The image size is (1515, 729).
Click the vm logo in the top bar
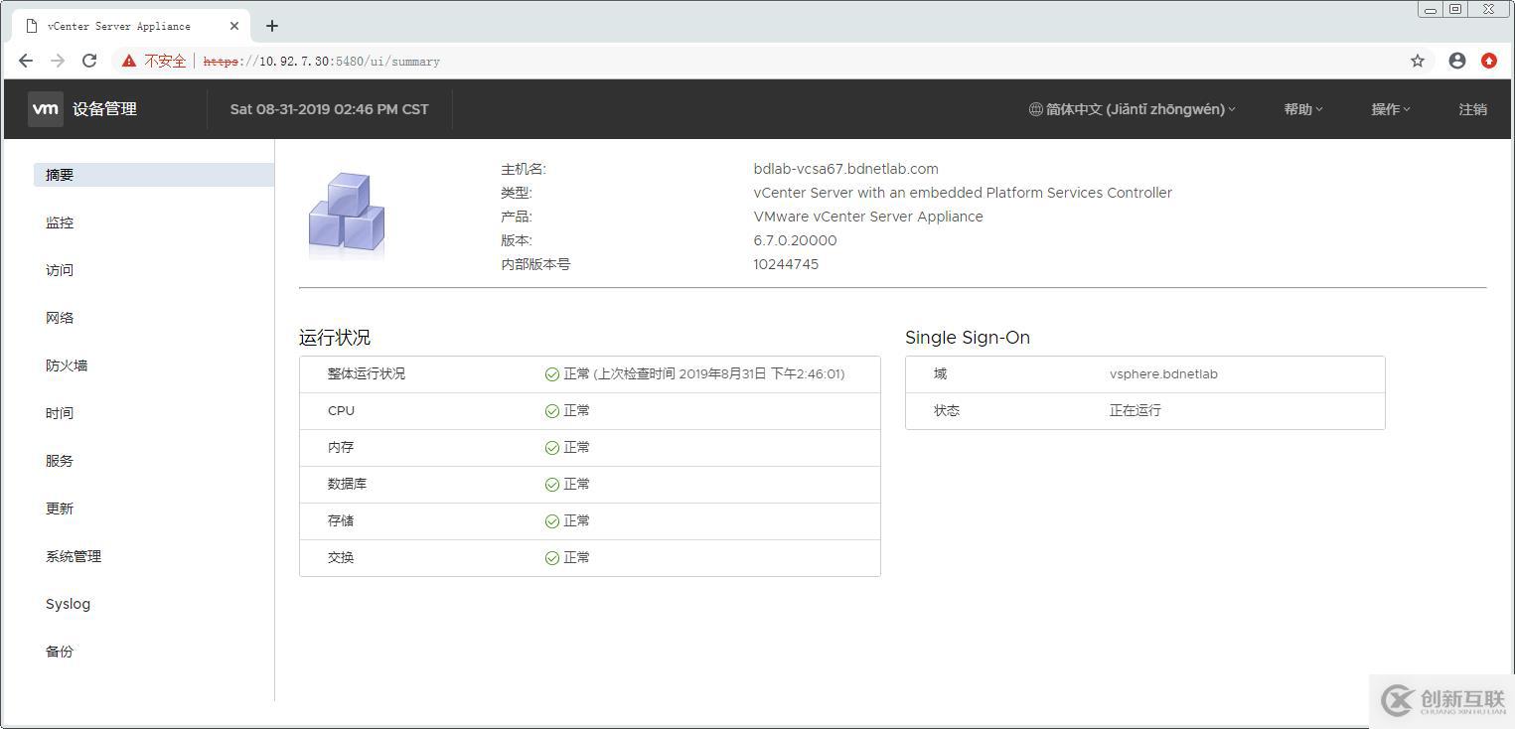(45, 109)
